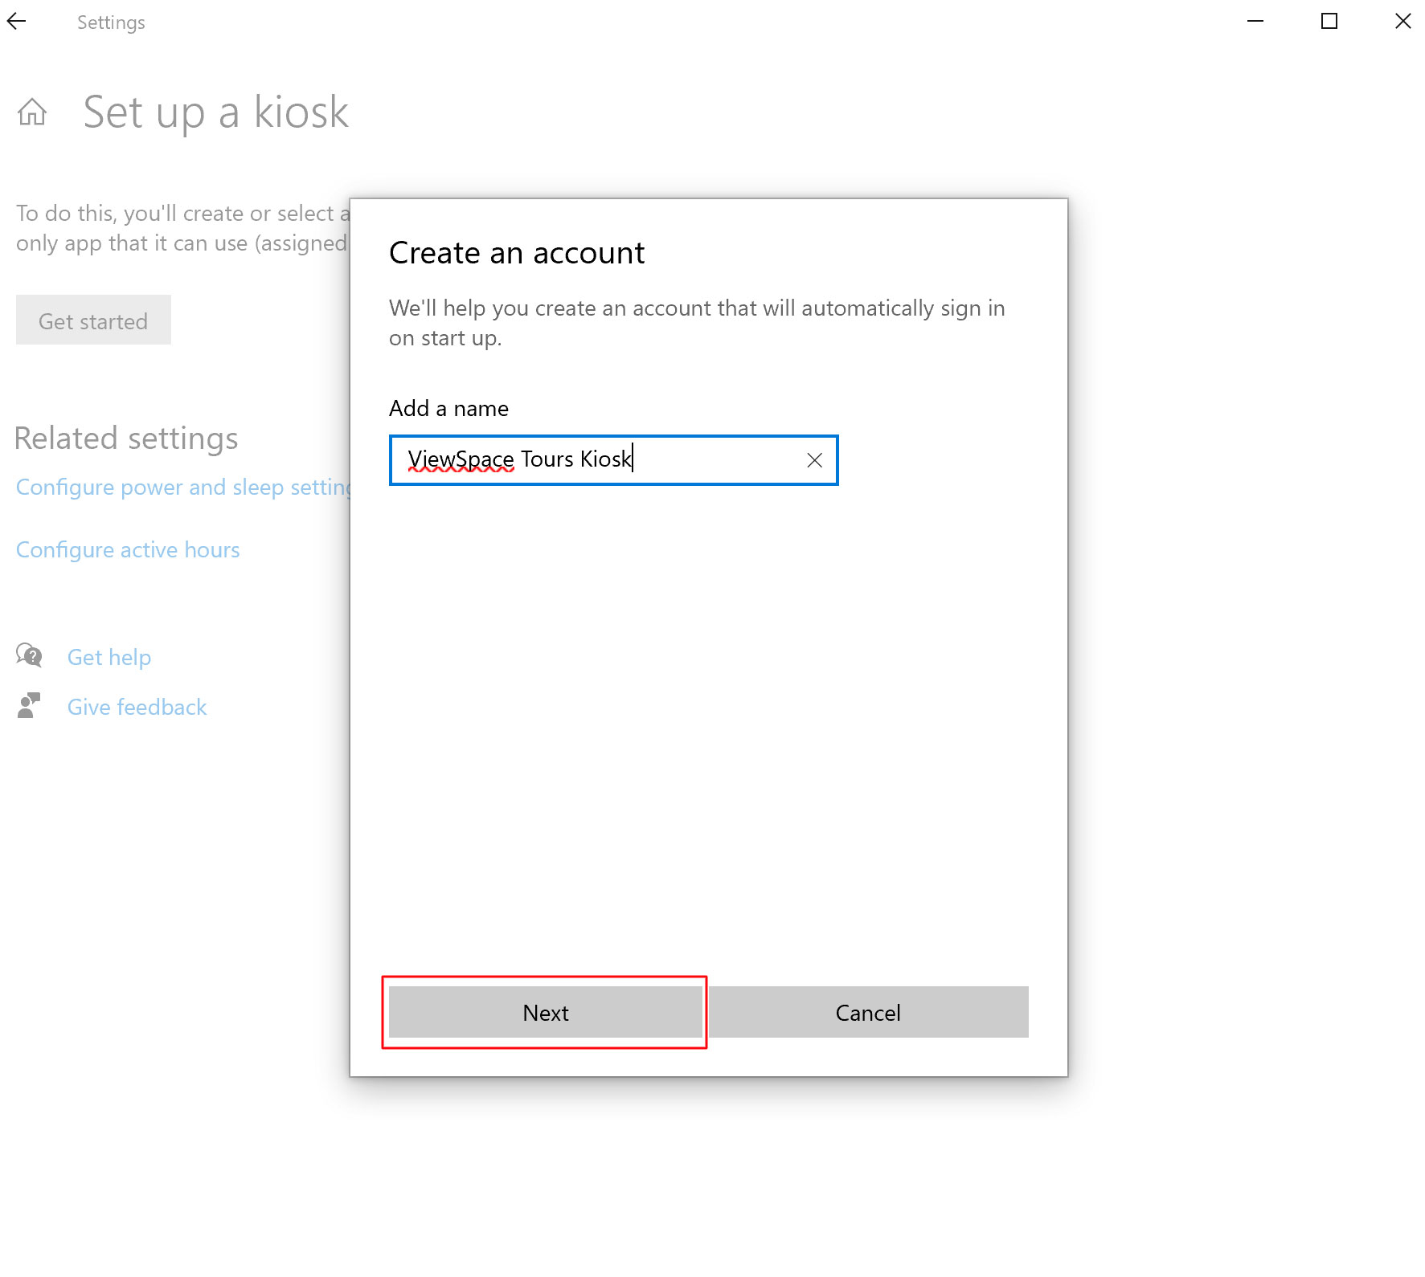1425x1277 pixels.
Task: Clear the name field with the X icon
Action: point(814,460)
